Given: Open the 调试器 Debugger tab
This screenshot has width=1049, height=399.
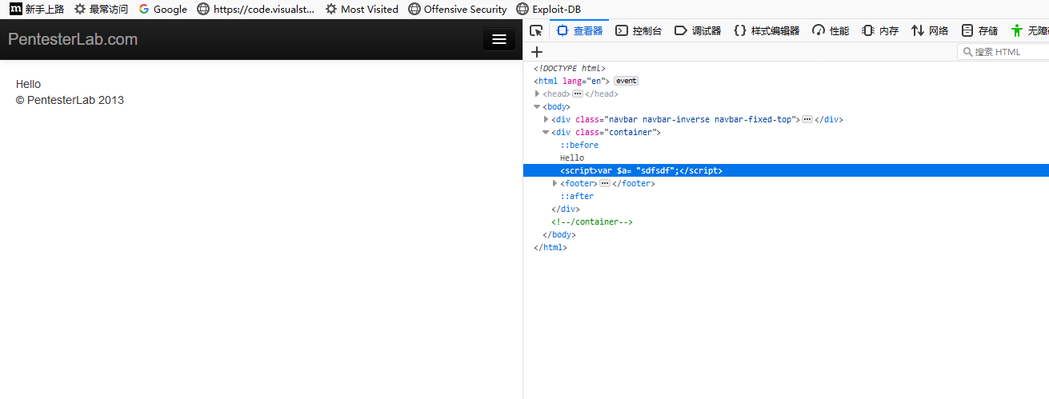Looking at the screenshot, I should point(698,31).
